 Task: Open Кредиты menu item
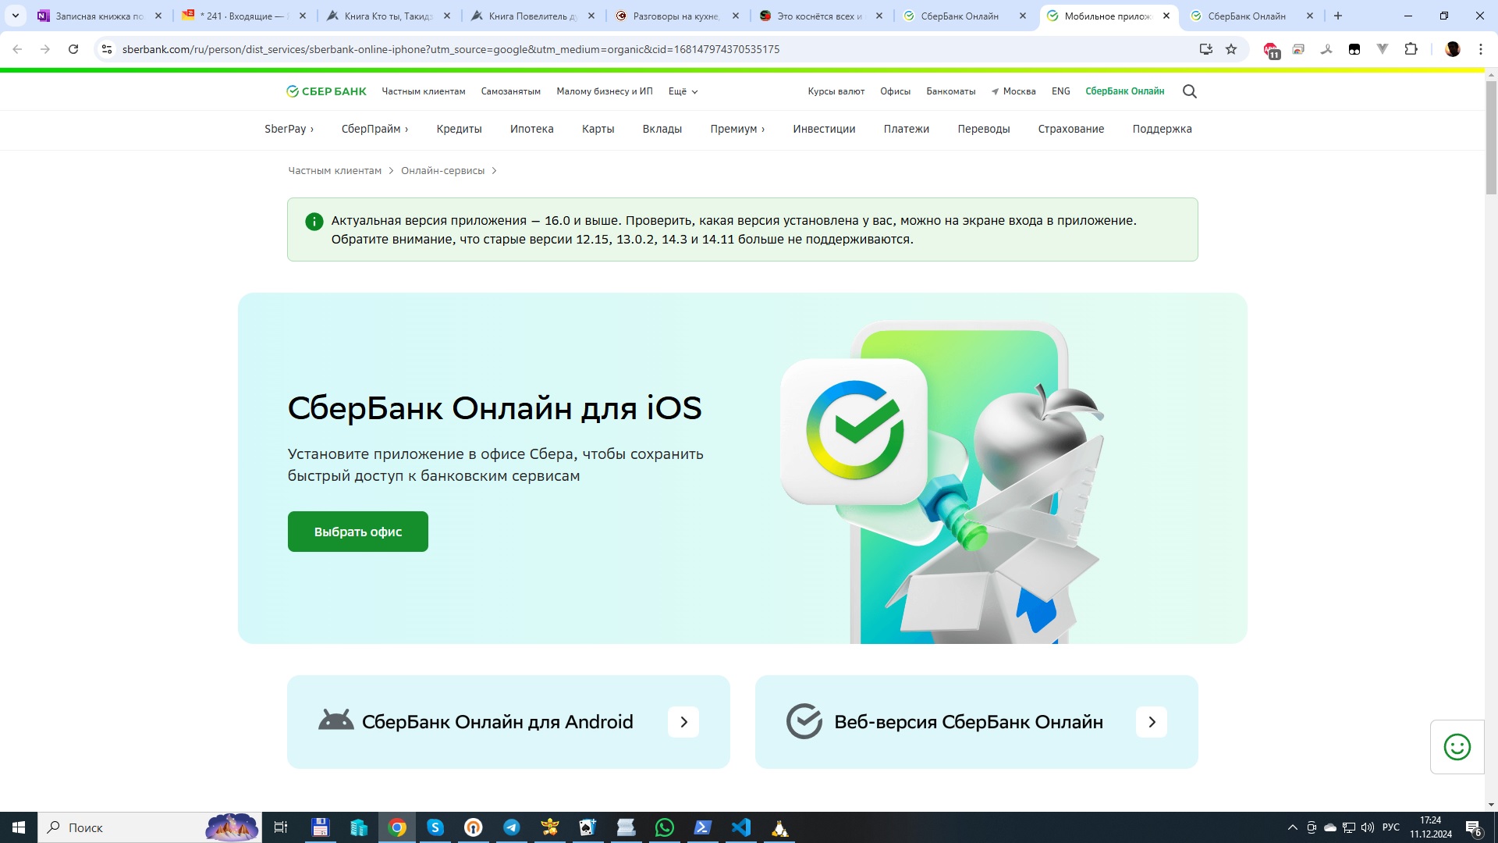pyautogui.click(x=459, y=129)
